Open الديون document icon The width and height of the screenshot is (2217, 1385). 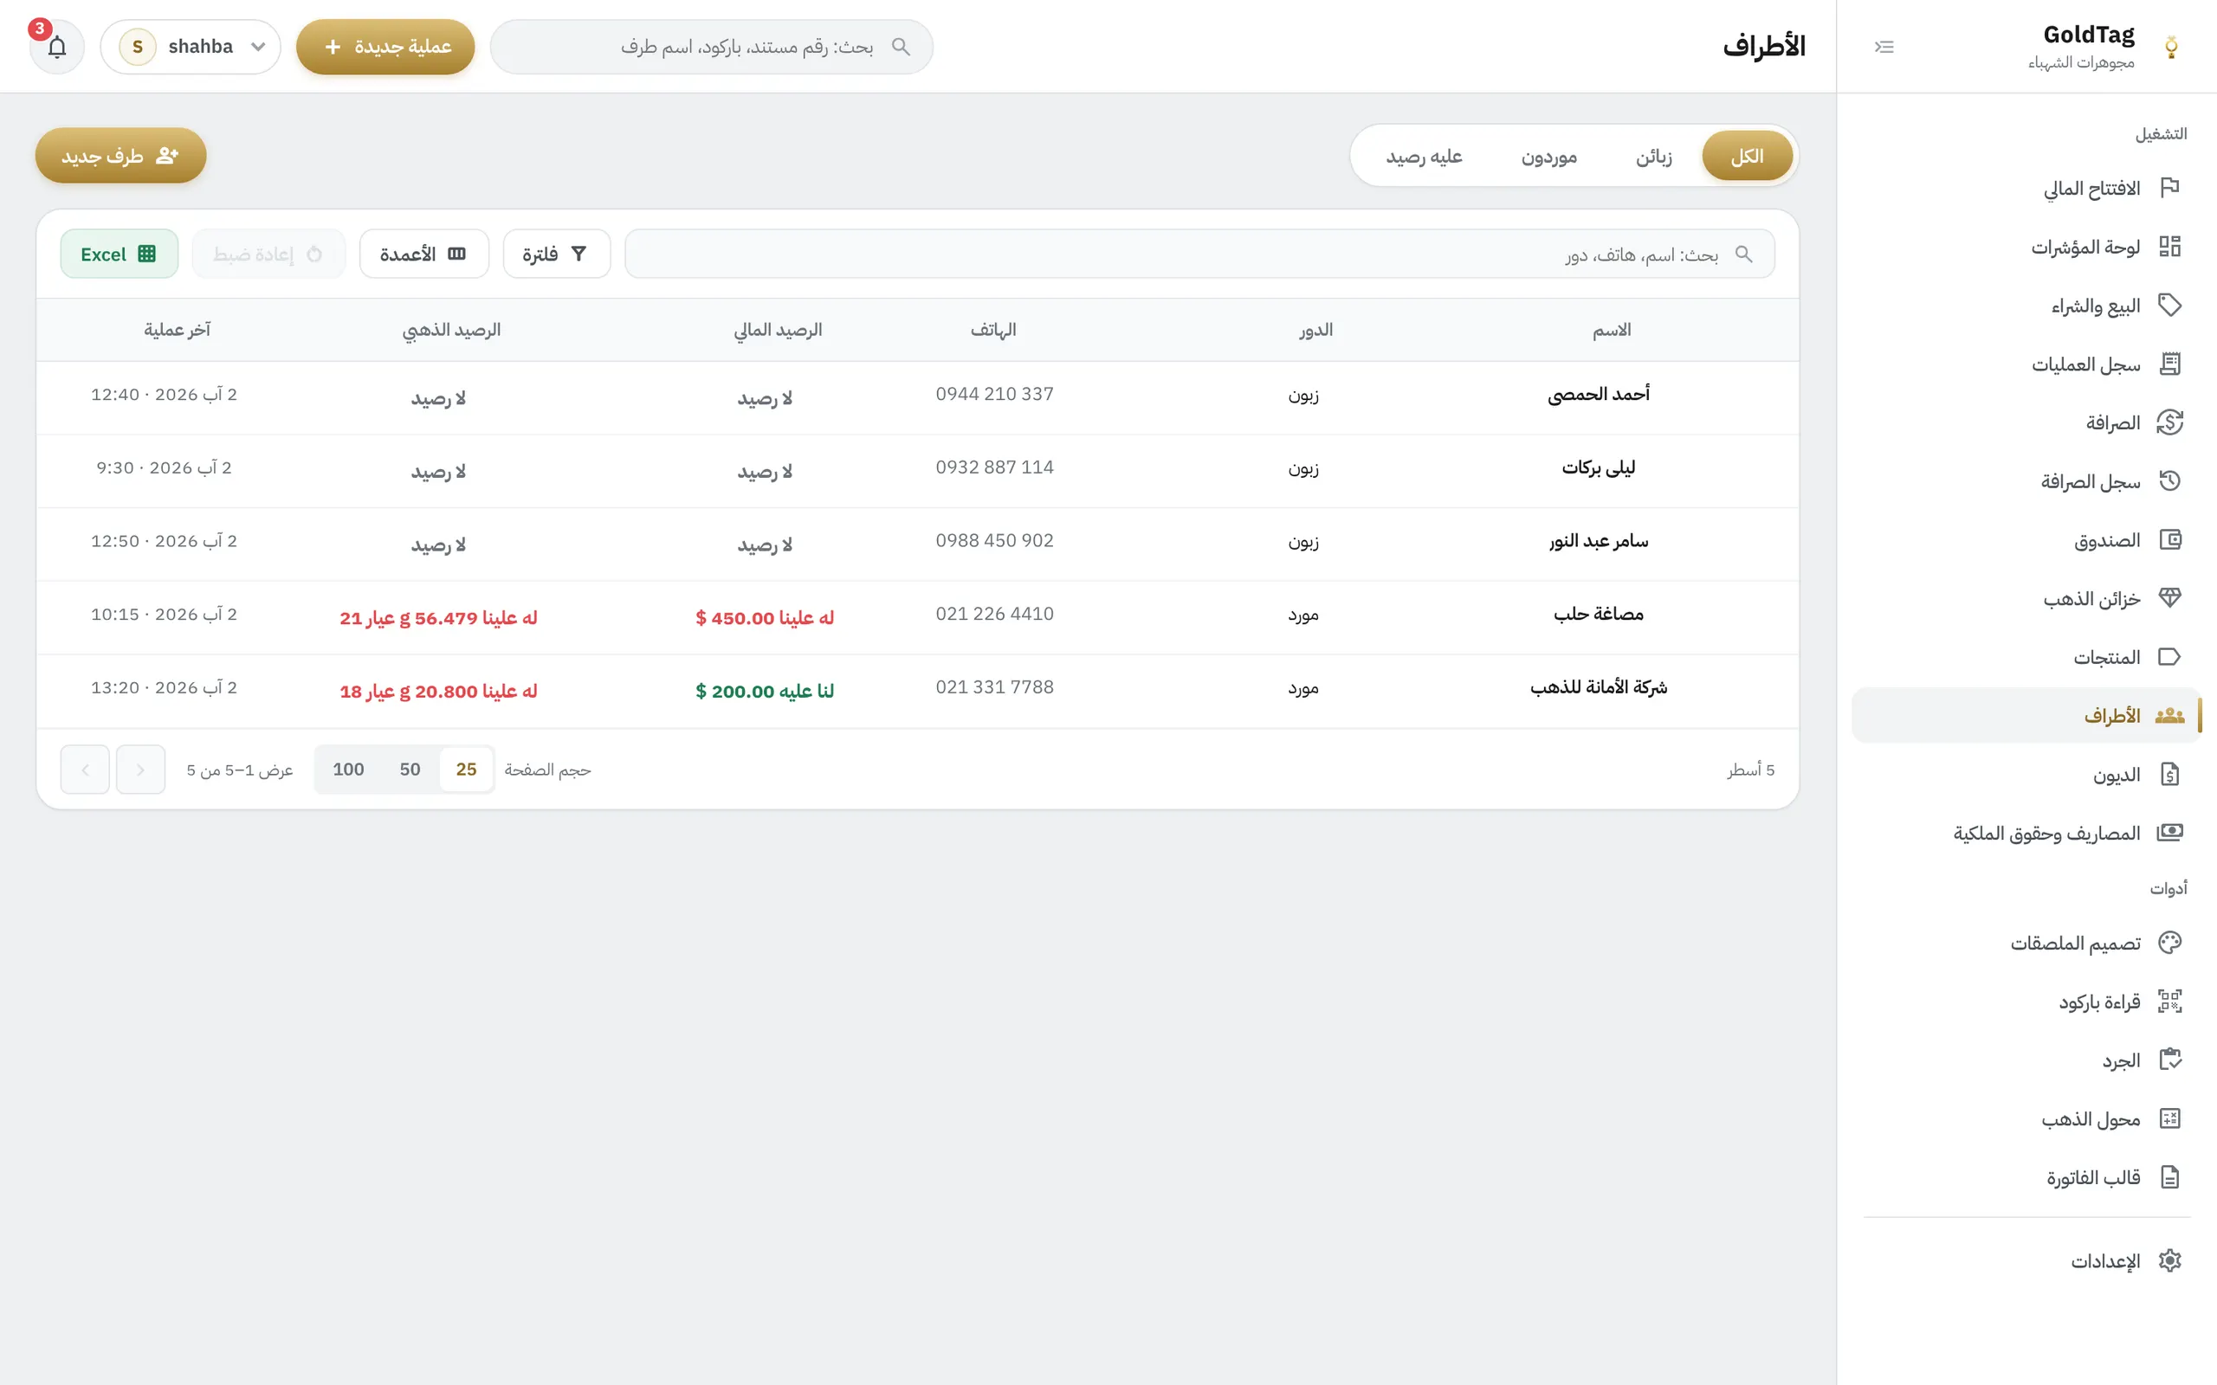click(x=2169, y=775)
